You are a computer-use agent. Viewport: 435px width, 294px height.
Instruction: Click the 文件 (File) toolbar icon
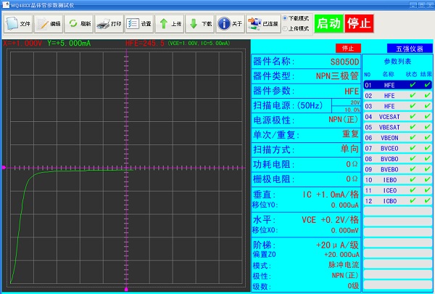(19, 23)
